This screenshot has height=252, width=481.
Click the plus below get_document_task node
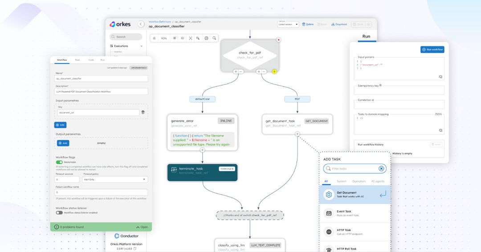(297, 134)
